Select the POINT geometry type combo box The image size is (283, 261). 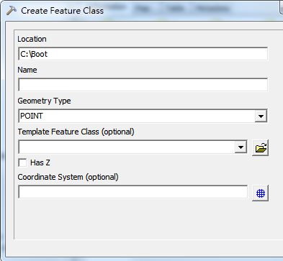coord(143,116)
